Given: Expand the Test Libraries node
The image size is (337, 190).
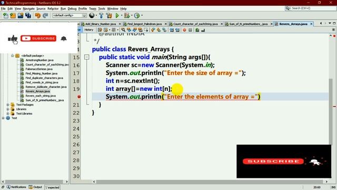Looking at the screenshot, I should (8, 113).
